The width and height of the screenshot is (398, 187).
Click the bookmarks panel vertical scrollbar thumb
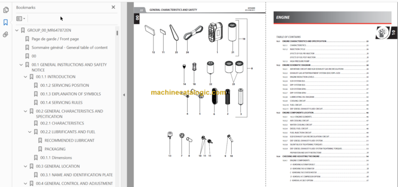[117, 33]
